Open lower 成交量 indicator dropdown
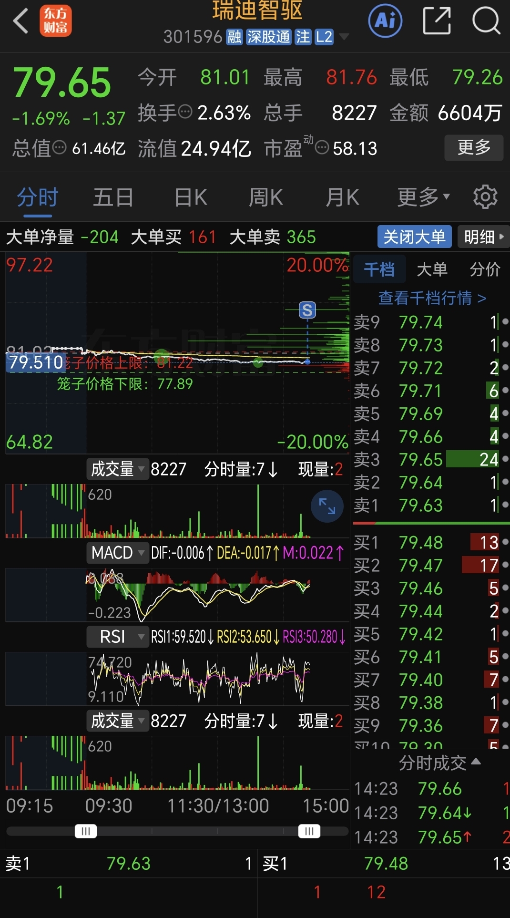510x918 pixels. (x=117, y=721)
